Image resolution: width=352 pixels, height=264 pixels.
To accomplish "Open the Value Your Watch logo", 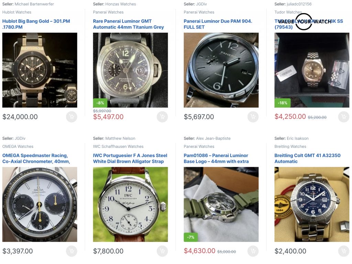I will 305,22.
